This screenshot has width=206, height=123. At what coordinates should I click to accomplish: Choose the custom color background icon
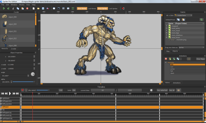68,8
